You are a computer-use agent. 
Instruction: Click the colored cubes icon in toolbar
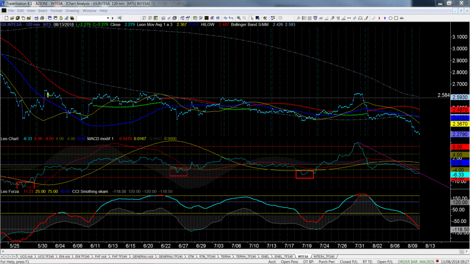(x=72, y=18)
